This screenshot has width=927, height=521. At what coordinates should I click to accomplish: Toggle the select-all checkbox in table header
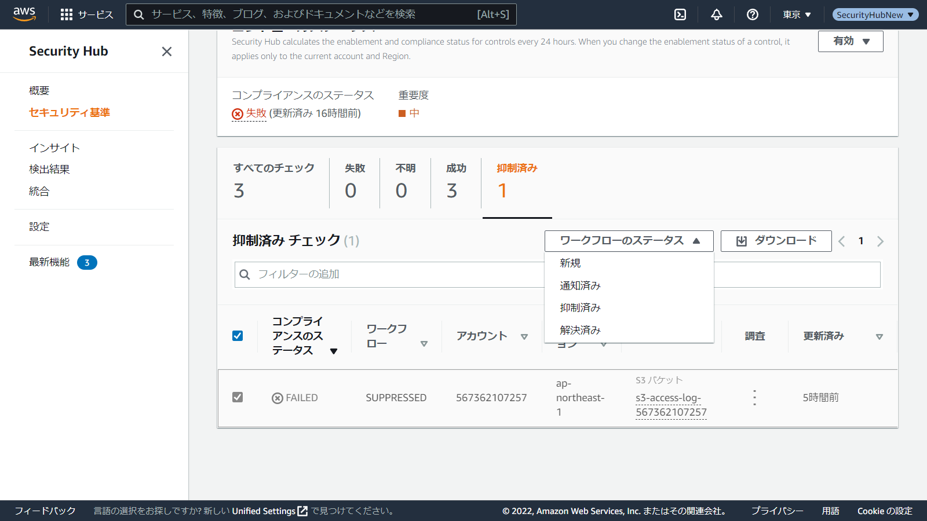tap(238, 336)
